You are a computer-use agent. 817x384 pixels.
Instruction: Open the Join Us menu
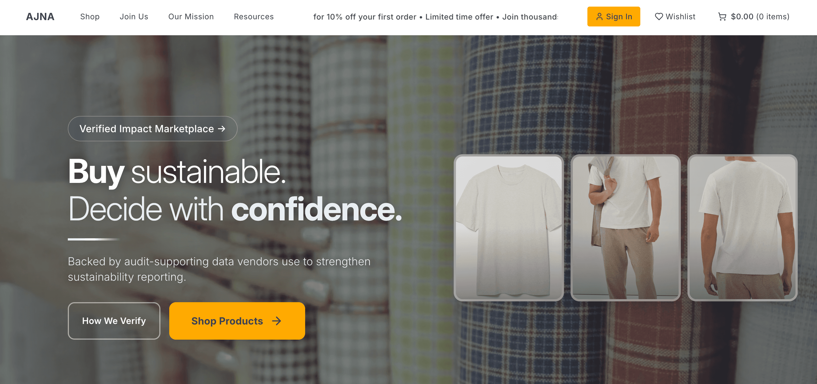click(134, 17)
